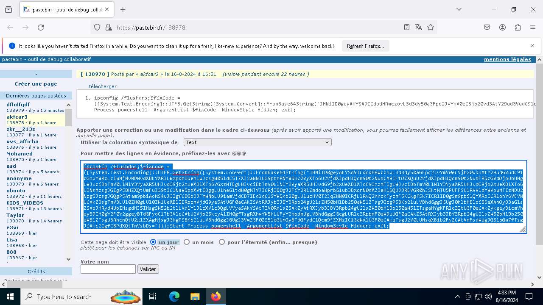Click the Firefox taskbar icon
This screenshot has height=305, width=543.
[216, 297]
